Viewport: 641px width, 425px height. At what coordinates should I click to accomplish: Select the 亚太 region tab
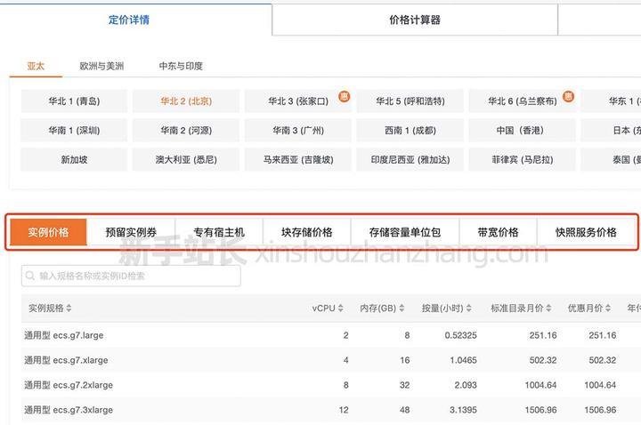pos(36,66)
